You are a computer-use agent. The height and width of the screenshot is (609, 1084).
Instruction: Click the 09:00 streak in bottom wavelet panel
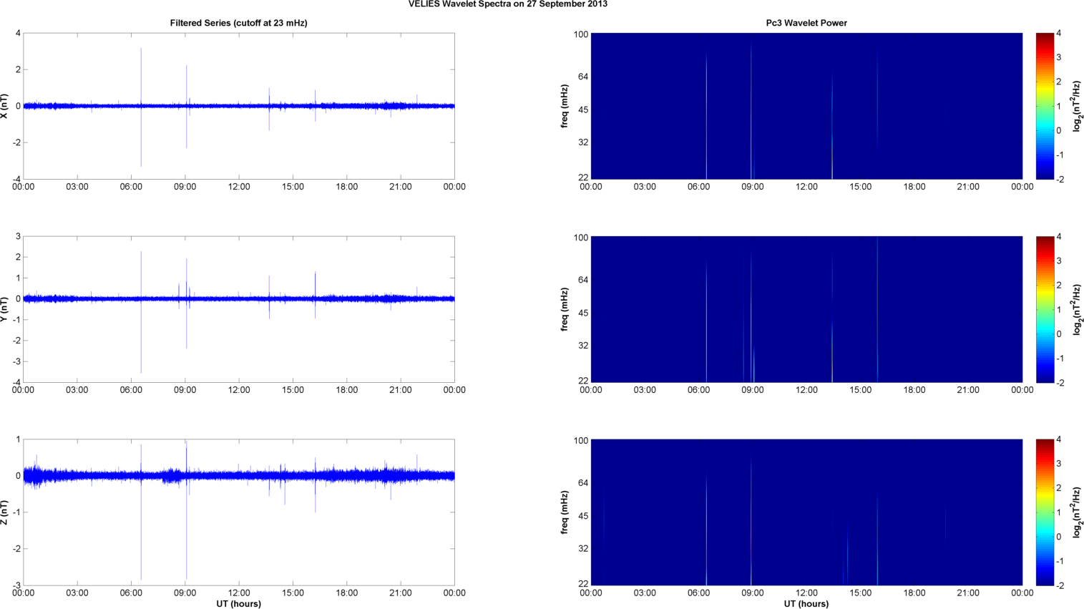(751, 521)
